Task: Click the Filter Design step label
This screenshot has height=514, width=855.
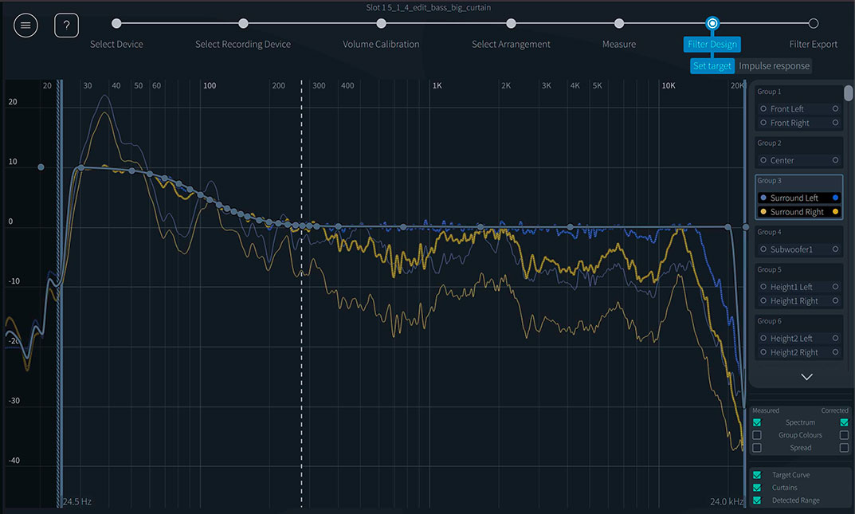Action: (x=712, y=45)
